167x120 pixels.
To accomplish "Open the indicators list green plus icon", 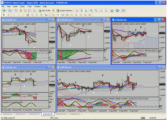I will coord(111,10).
